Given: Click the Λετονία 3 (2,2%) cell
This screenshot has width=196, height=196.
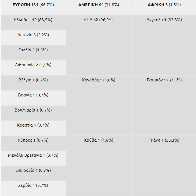Looking at the screenshot, I should (33, 35).
